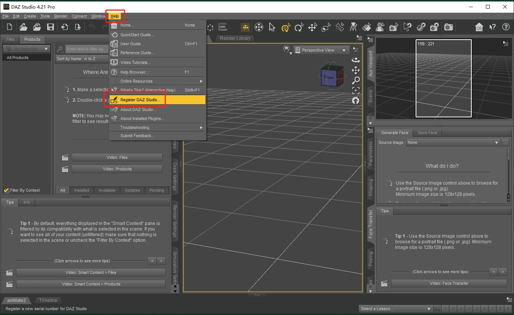
Task: Click the Enter text to filter by field
Action: tap(87, 49)
